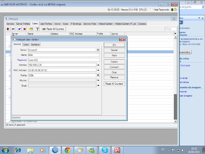Click the blue checkmark Enable icon

pos(19,29)
